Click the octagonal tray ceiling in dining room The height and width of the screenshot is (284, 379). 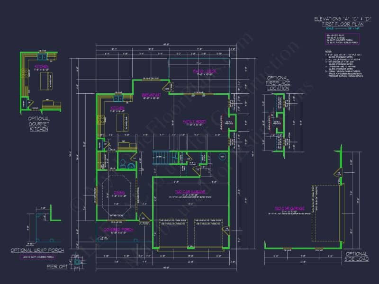[117, 195]
